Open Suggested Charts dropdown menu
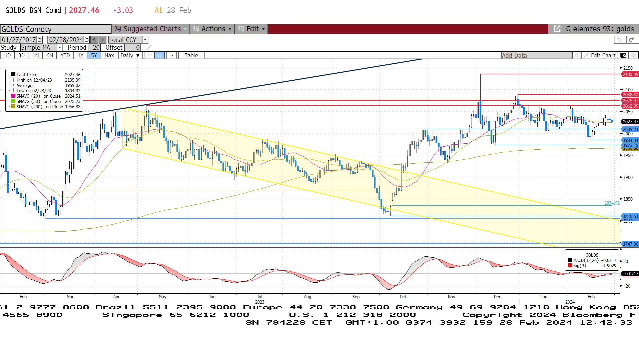639x341 pixels. pos(150,29)
